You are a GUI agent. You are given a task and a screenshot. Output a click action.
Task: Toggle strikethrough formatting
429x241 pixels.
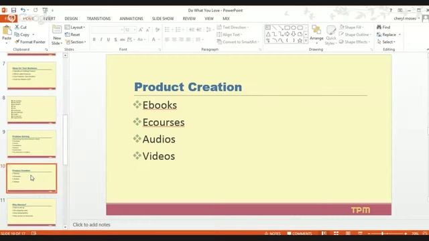[123, 39]
